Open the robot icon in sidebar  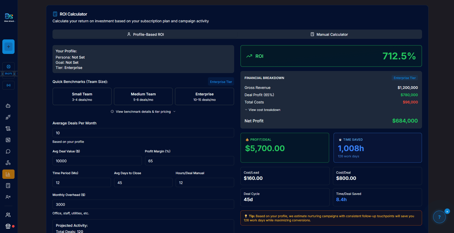[x=8, y=106]
